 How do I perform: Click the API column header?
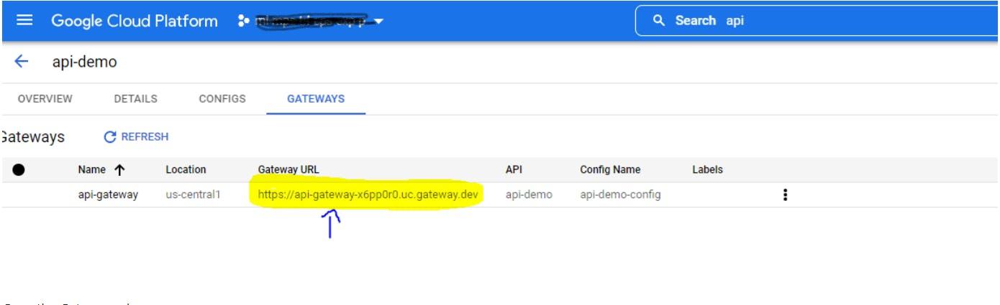pos(514,170)
